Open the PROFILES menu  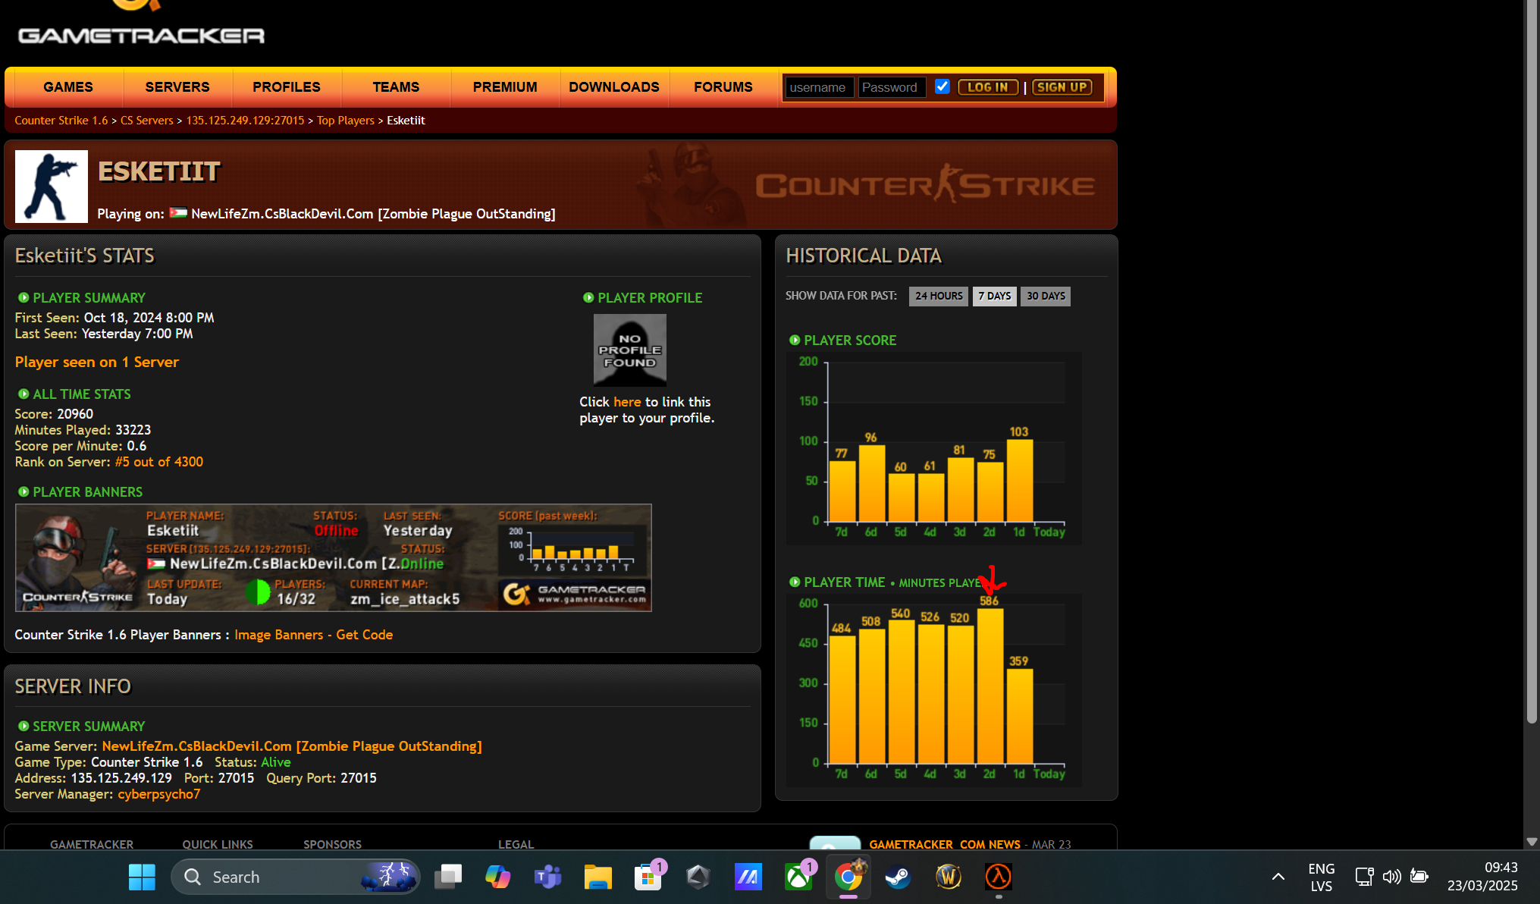point(287,87)
